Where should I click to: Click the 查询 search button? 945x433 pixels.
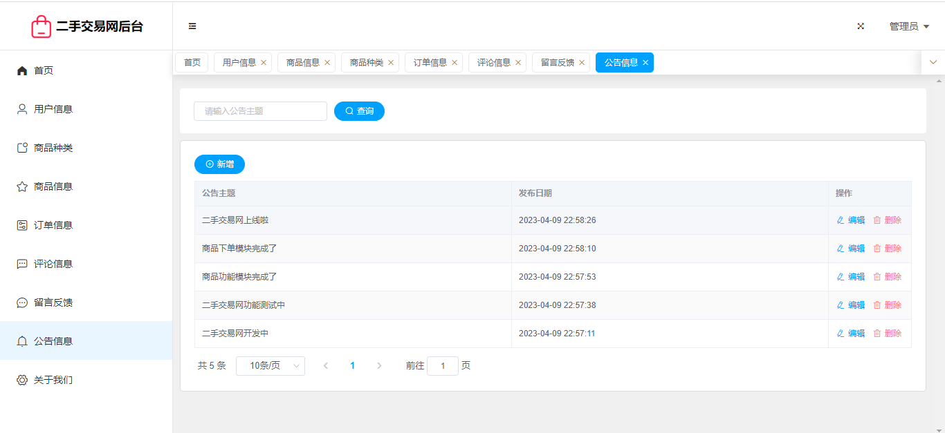[x=359, y=111]
